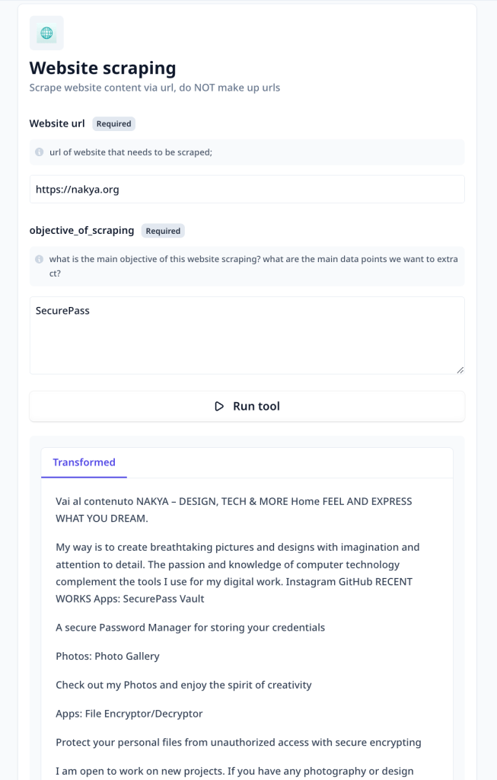Click the text area resize handle

(460, 370)
